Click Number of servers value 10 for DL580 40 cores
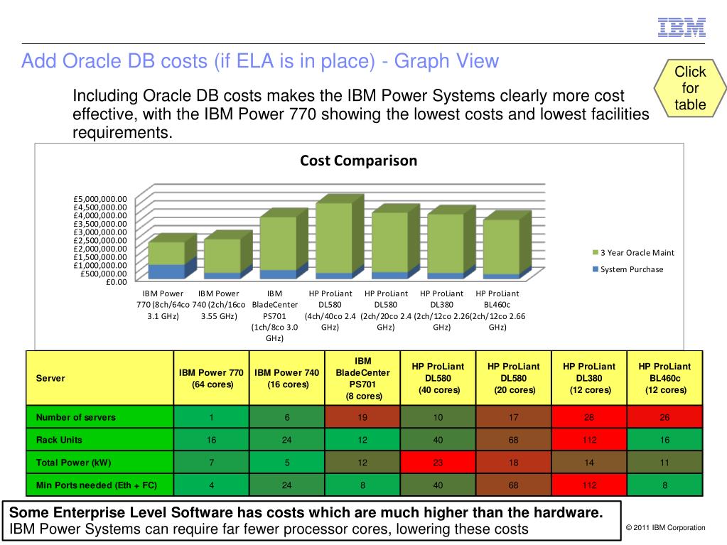Image resolution: width=727 pixels, height=545 pixels. click(438, 417)
